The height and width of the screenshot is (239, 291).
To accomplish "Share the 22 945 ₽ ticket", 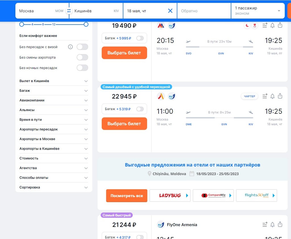I will click(x=280, y=96).
